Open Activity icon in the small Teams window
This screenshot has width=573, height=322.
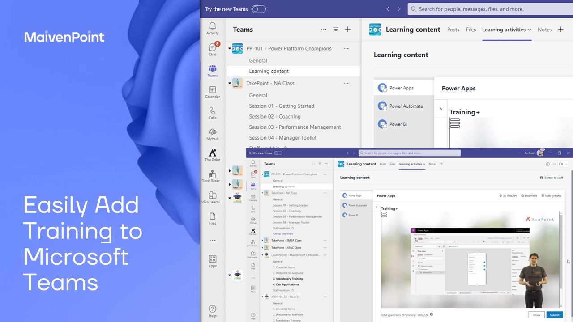(253, 164)
